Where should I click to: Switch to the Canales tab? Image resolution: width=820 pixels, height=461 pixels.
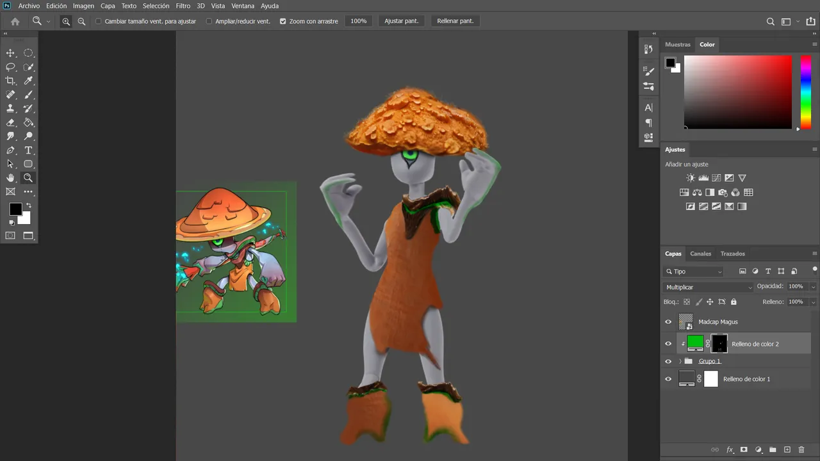coord(700,254)
